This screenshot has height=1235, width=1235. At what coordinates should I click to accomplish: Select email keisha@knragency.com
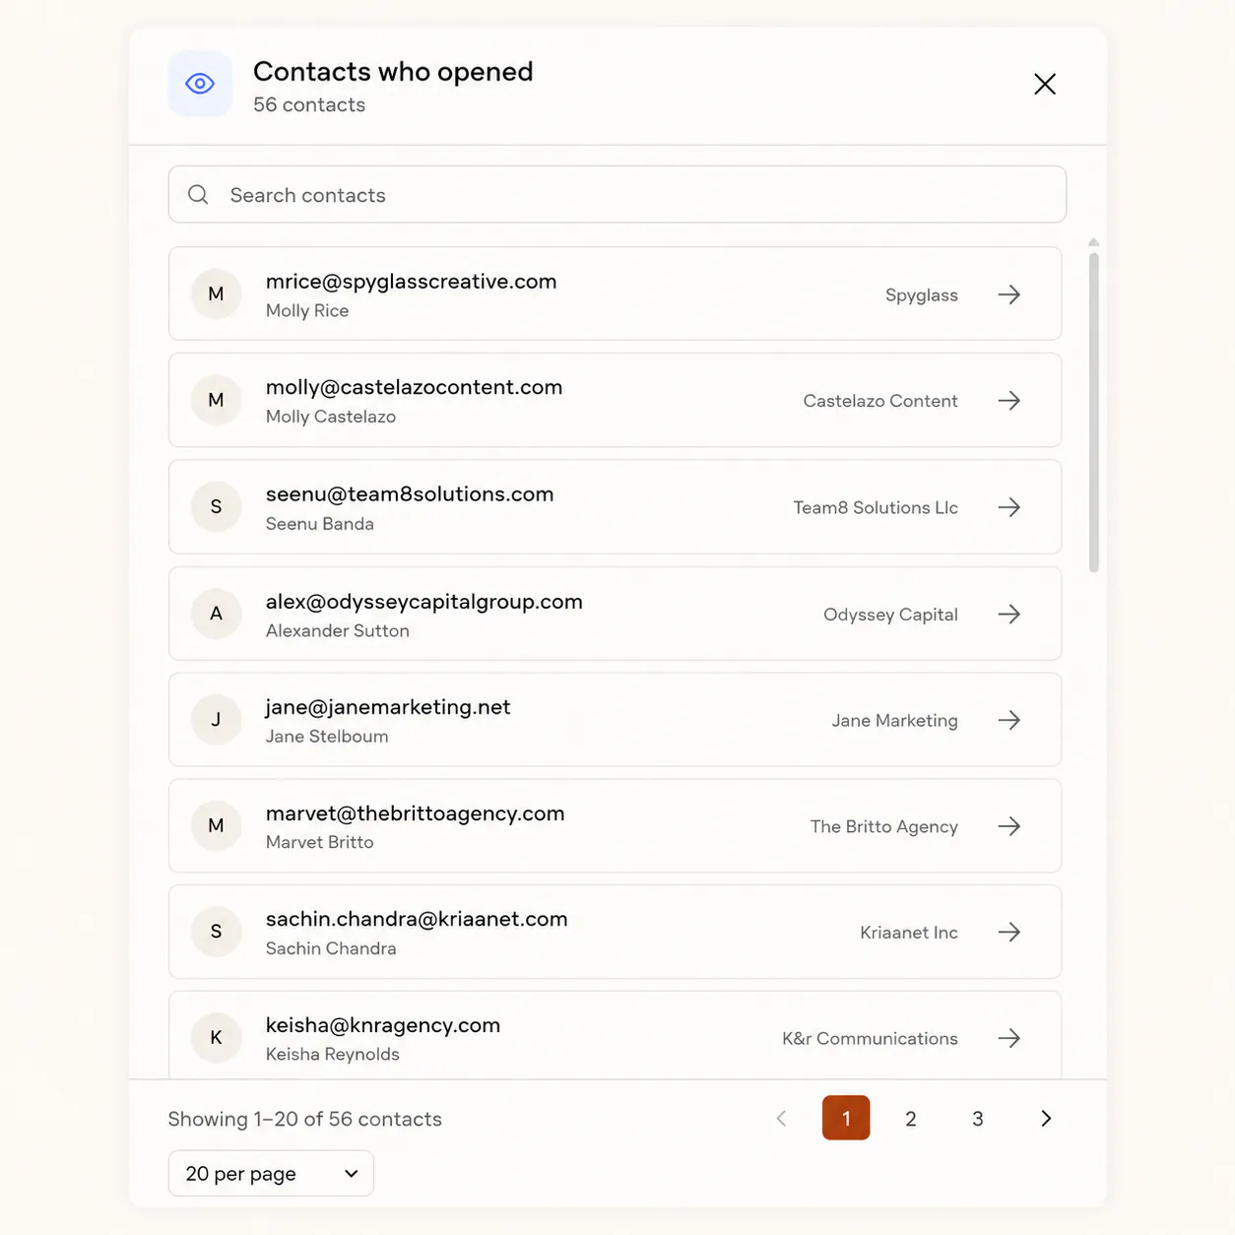383,1025
